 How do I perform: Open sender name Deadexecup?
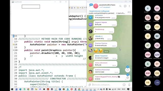(100, 29)
